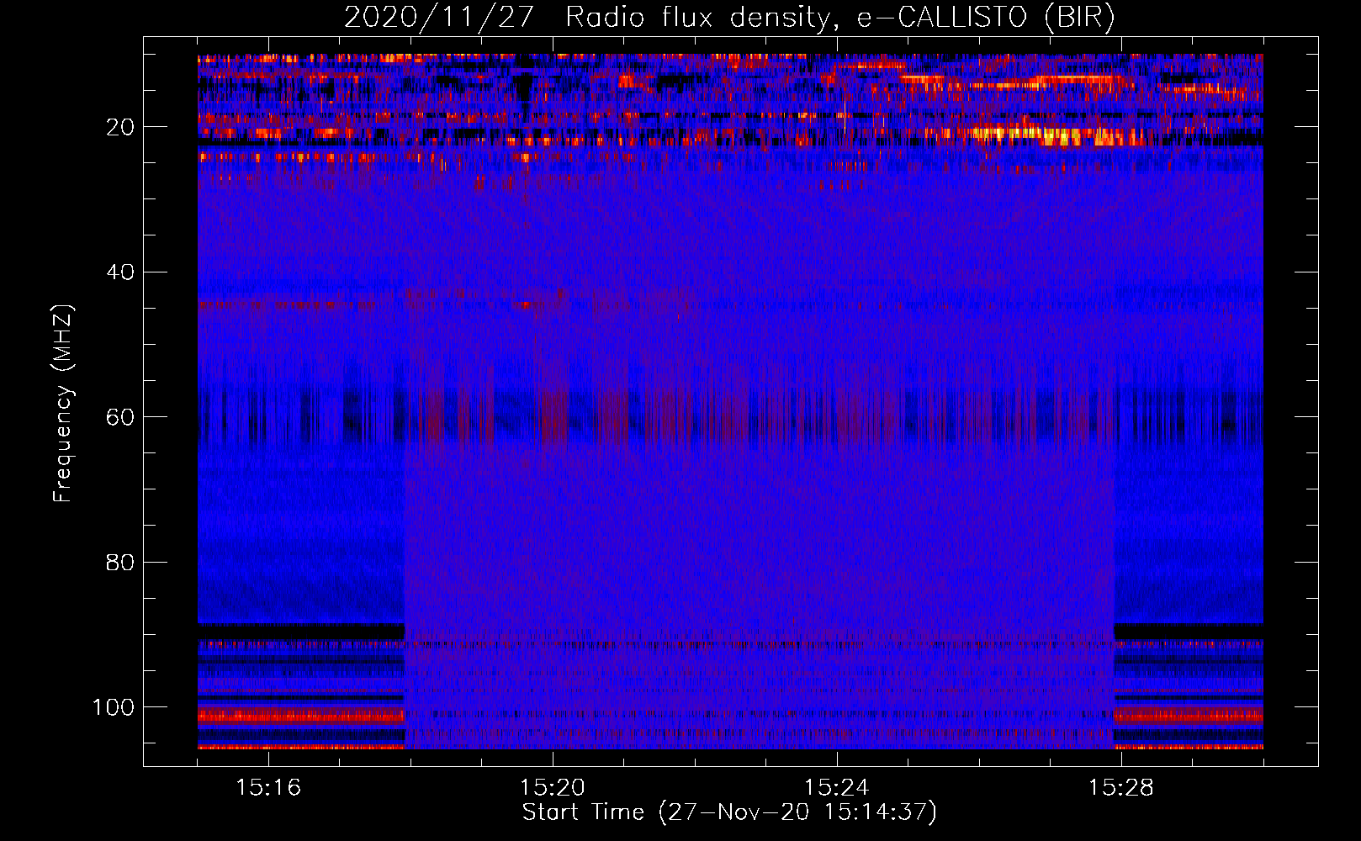Select the 15:24 time tick label
Image resolution: width=1361 pixels, height=841 pixels.
[x=837, y=788]
